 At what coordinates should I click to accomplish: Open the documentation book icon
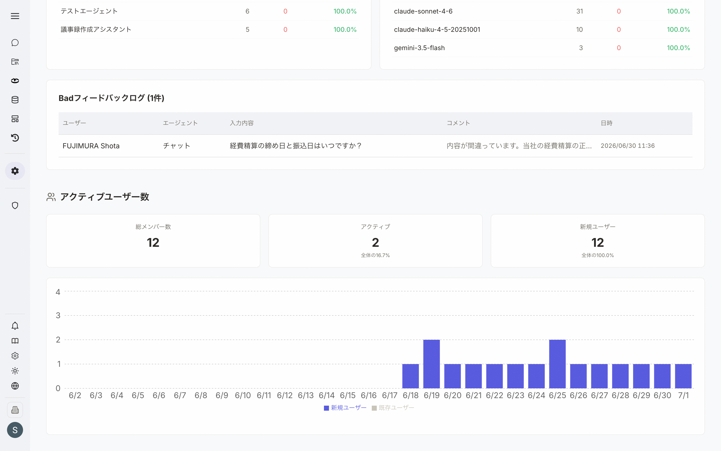pyautogui.click(x=15, y=341)
